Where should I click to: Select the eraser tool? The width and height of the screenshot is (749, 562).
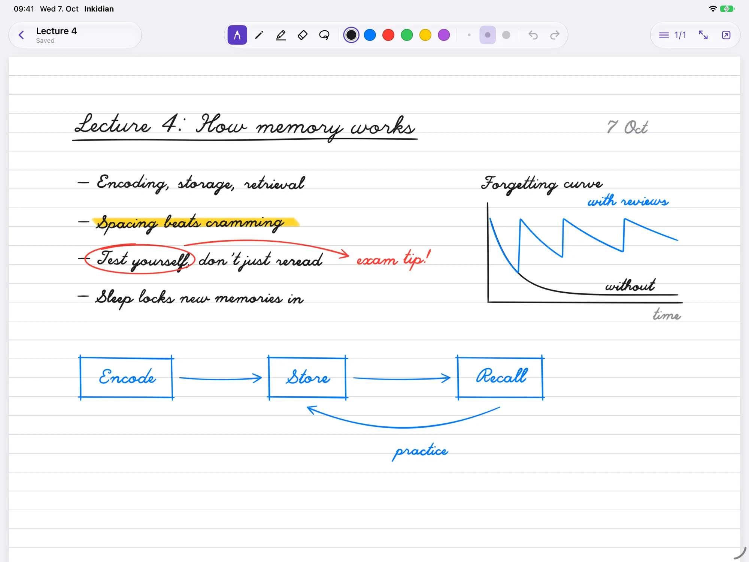click(303, 35)
